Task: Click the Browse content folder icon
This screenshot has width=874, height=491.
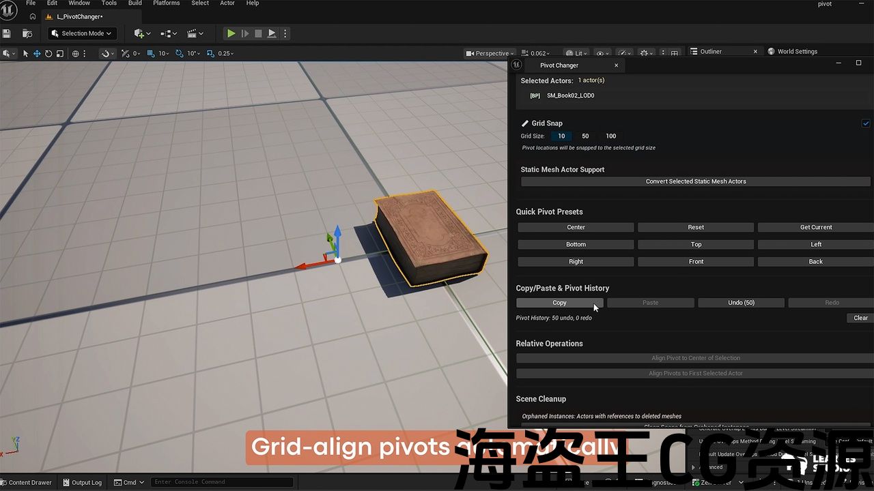Action: pos(27,33)
